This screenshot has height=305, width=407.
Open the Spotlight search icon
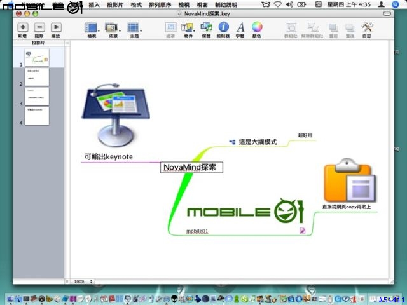point(396,4)
